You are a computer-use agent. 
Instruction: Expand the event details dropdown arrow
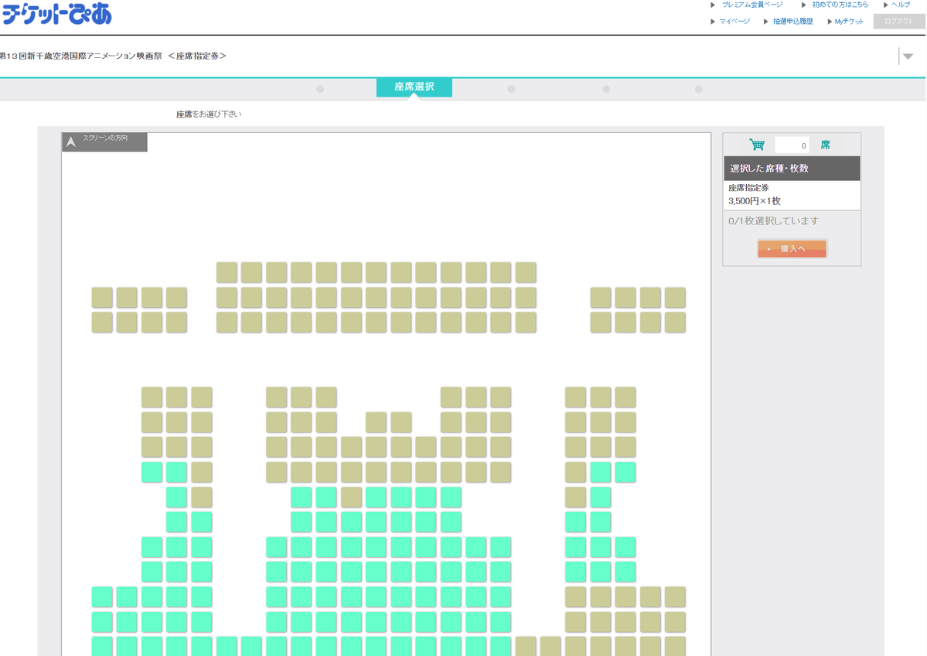[x=908, y=56]
